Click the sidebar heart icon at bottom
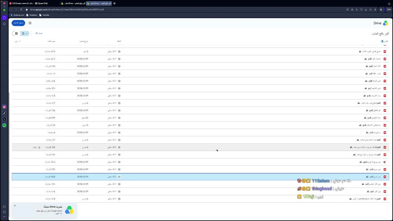 tap(4, 207)
